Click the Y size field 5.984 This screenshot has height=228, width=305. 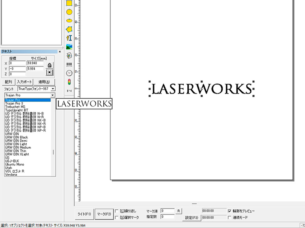click(x=35, y=69)
